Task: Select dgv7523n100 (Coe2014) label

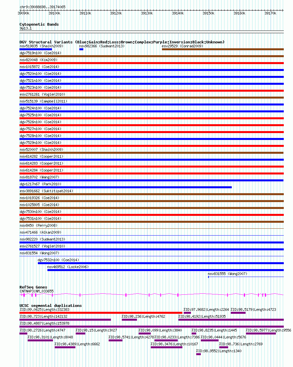Action: pos(40,87)
